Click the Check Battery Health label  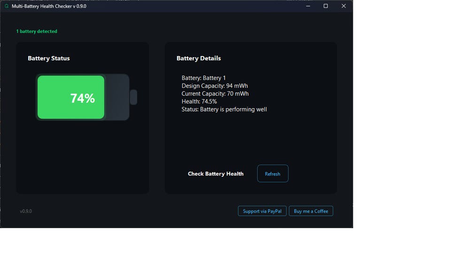[216, 174]
